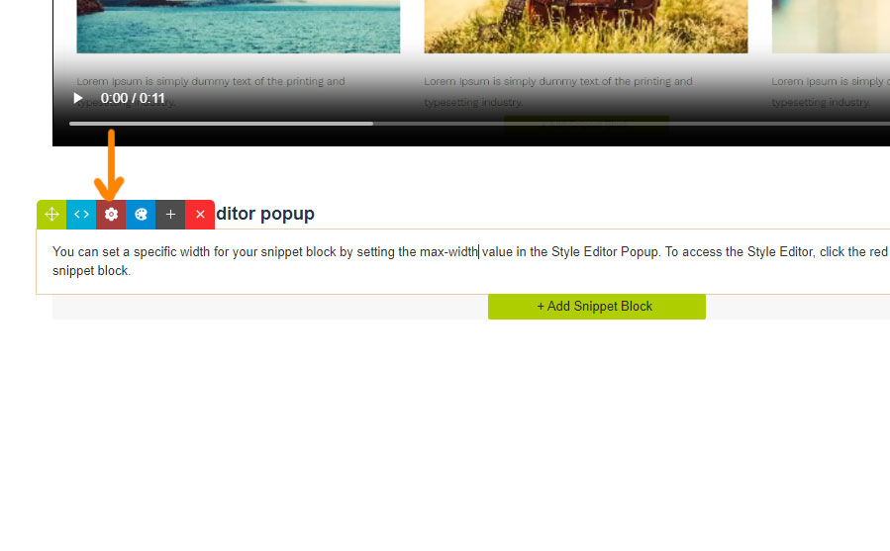Viewport: 890px width, 551px height.
Task: Click the green move handle icon
Action: point(51,215)
